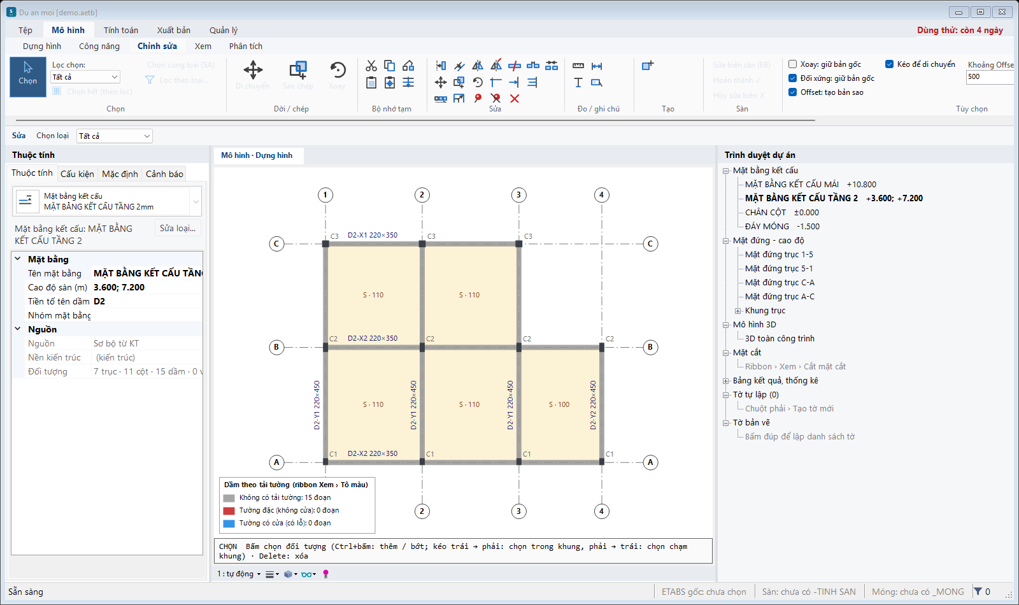The width and height of the screenshot is (1019, 605).
Task: Expand the Khung trục tree node
Action: click(738, 311)
